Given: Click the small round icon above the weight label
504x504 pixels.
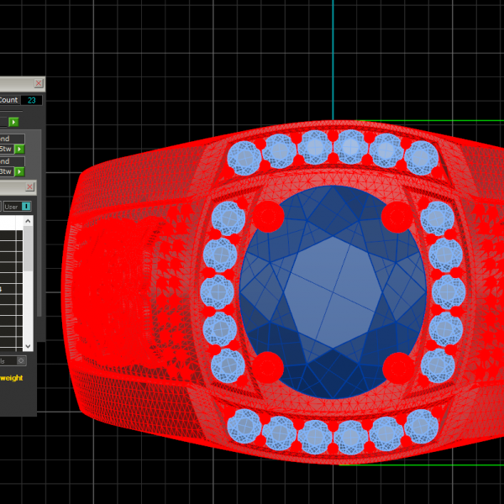Looking at the screenshot, I should click(x=22, y=360).
